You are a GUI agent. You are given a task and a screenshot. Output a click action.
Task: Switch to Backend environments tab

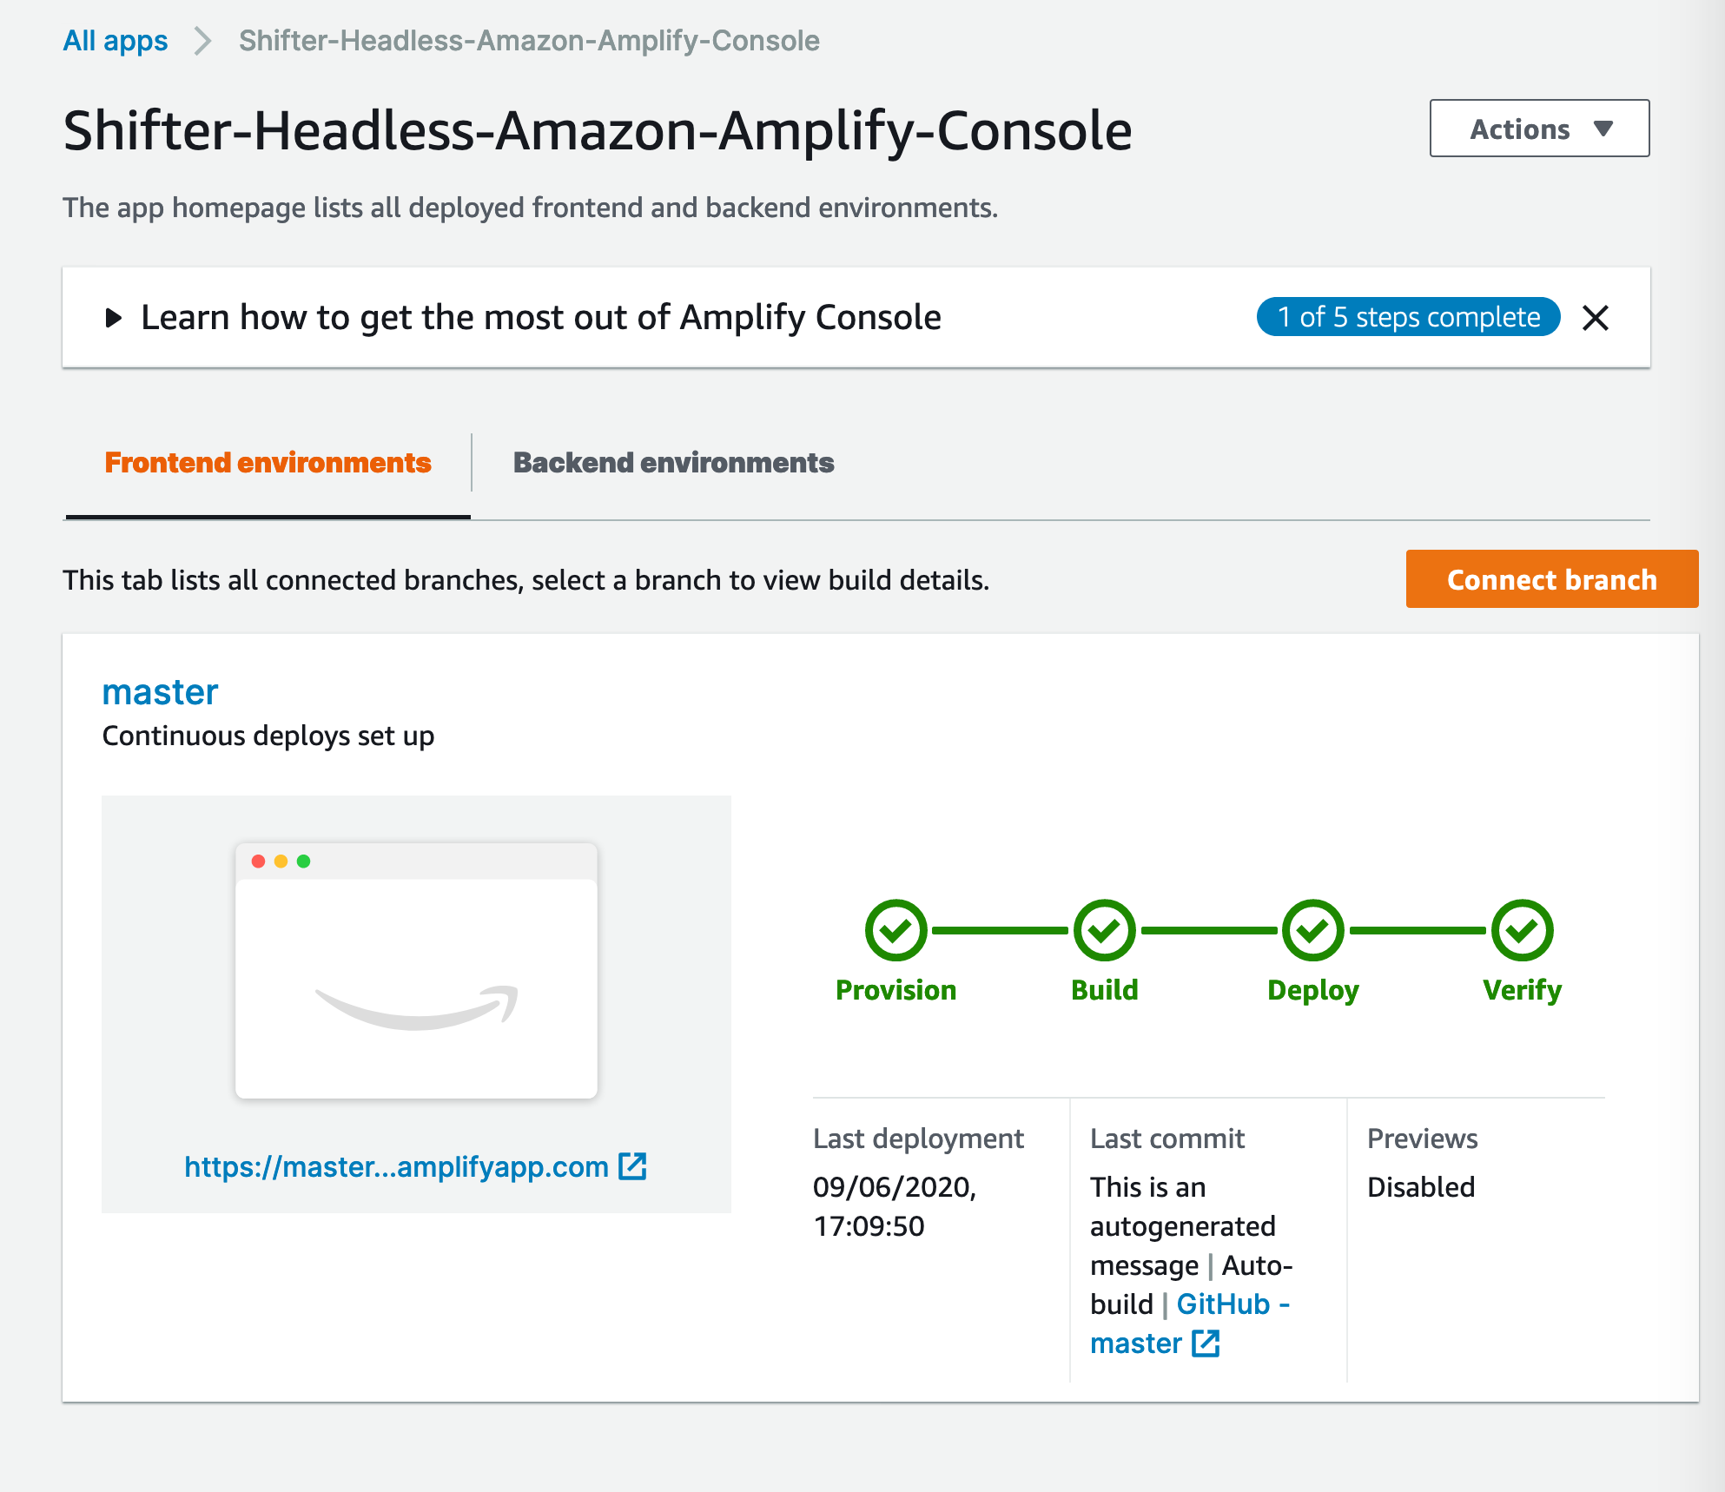tap(673, 463)
